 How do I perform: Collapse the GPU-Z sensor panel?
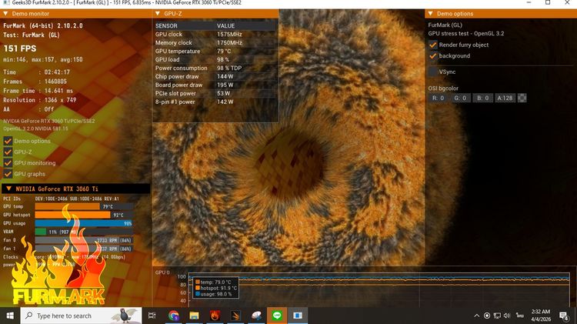click(158, 14)
